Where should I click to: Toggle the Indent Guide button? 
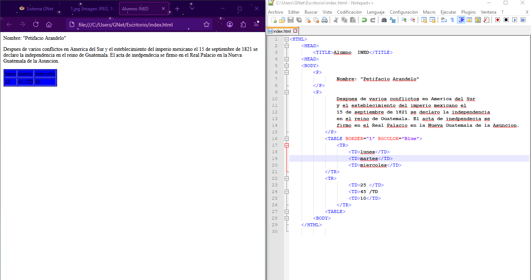click(461, 20)
